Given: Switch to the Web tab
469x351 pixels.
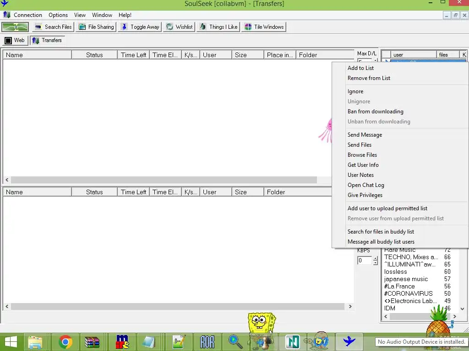Looking at the screenshot, I should click(x=15, y=40).
